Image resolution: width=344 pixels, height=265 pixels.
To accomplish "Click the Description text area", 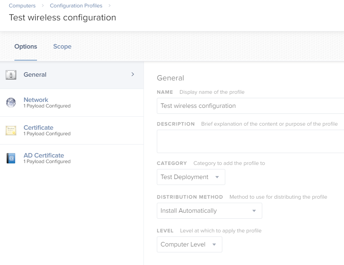I will click(x=250, y=141).
